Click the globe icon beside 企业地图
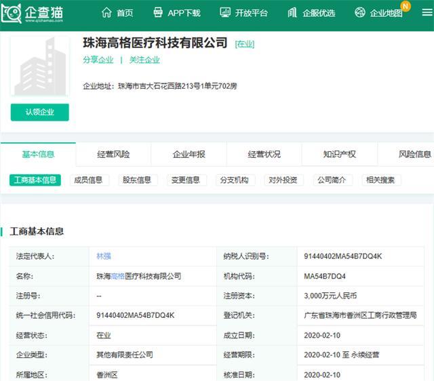 [360, 12]
